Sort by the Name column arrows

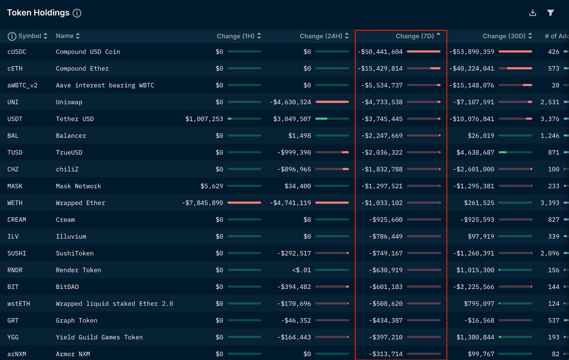[78, 36]
